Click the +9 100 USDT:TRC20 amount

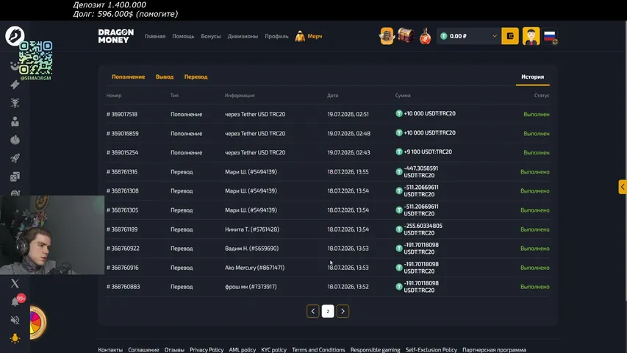tap(428, 151)
